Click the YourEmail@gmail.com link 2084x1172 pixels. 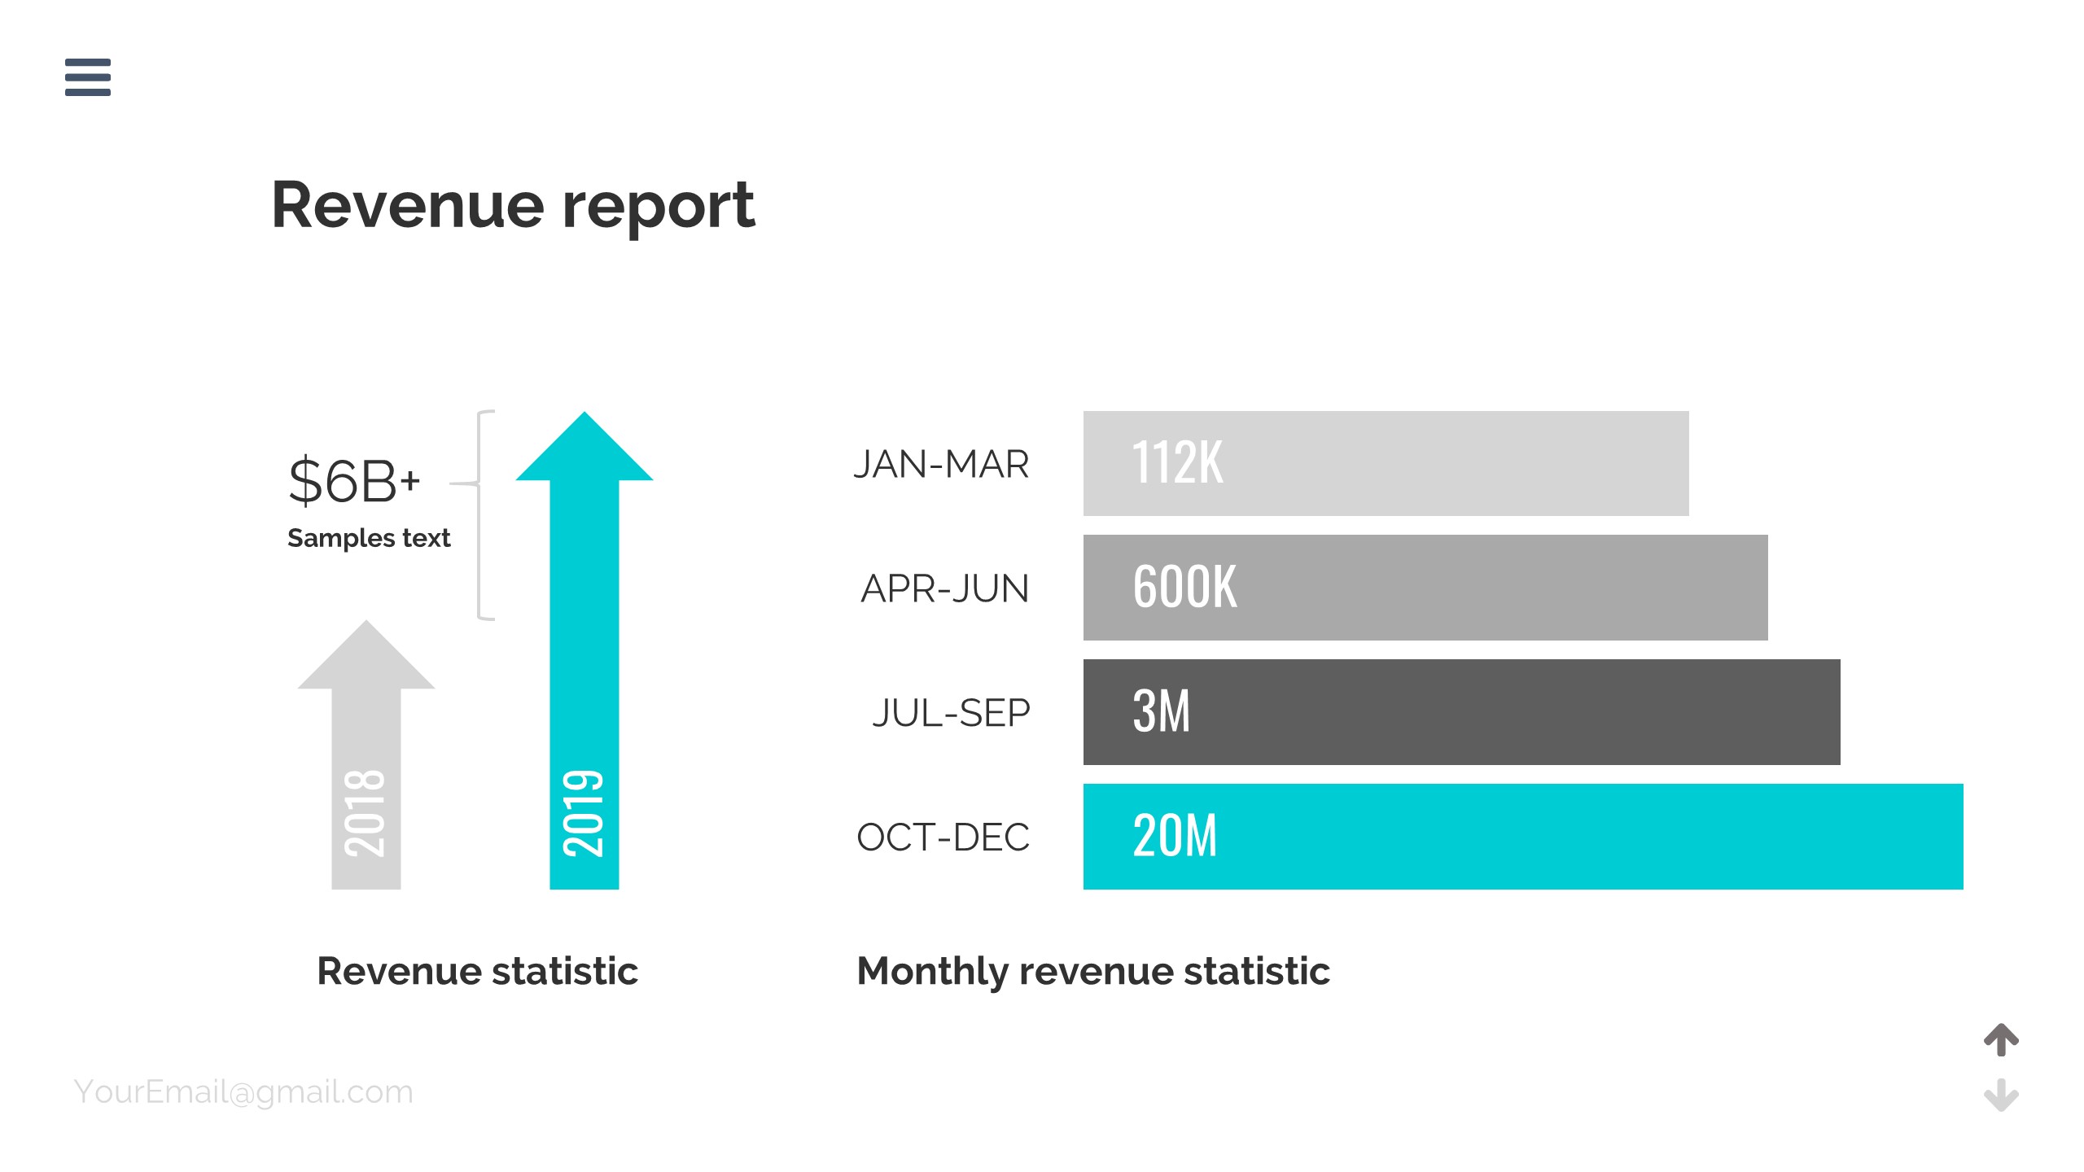243,1091
